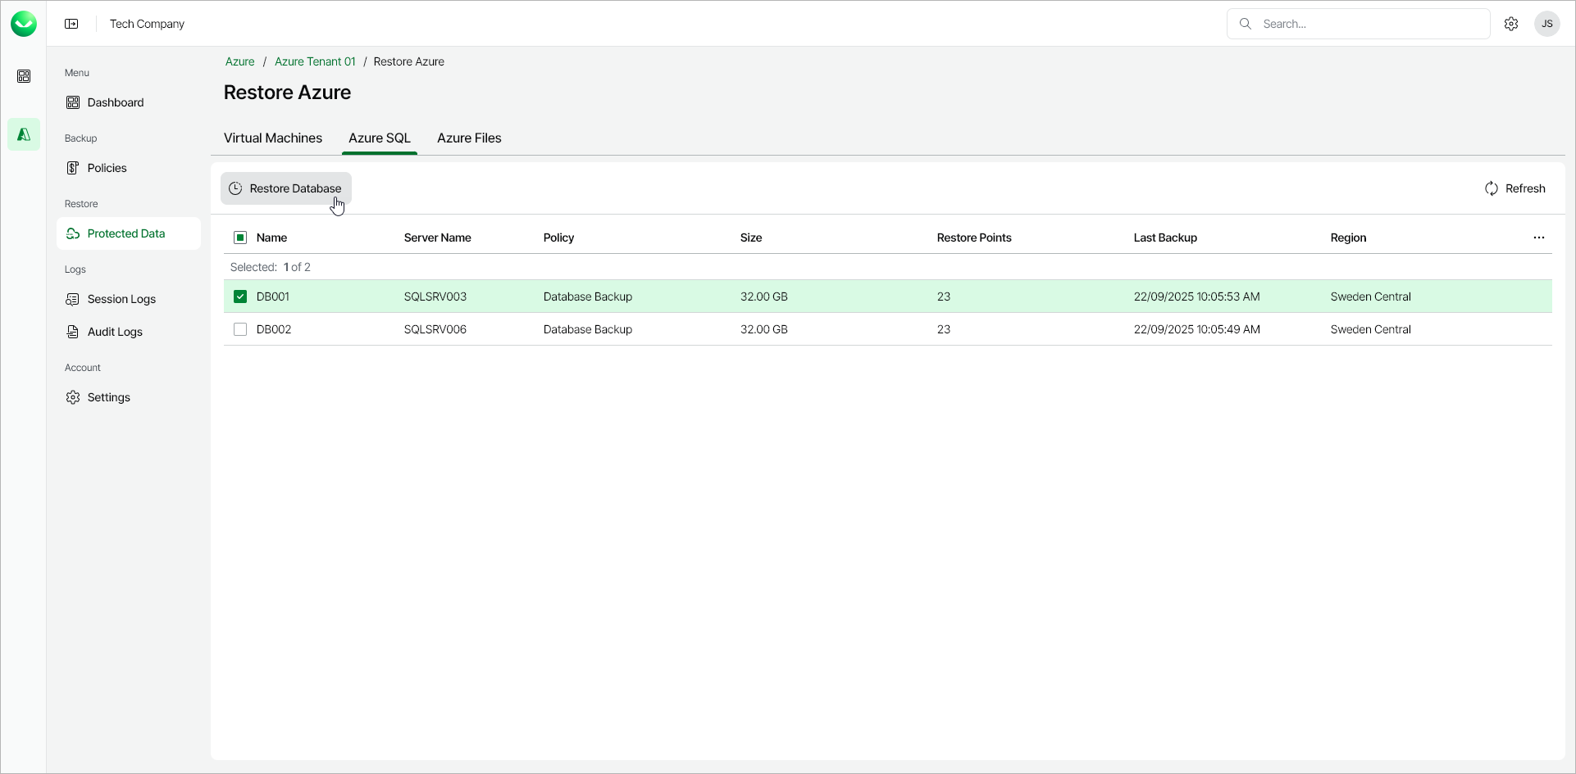
Task: Toggle the select-all checkbox in the header
Action: coord(239,237)
